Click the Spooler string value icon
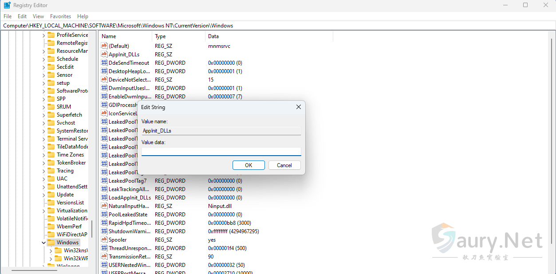 tap(104, 239)
